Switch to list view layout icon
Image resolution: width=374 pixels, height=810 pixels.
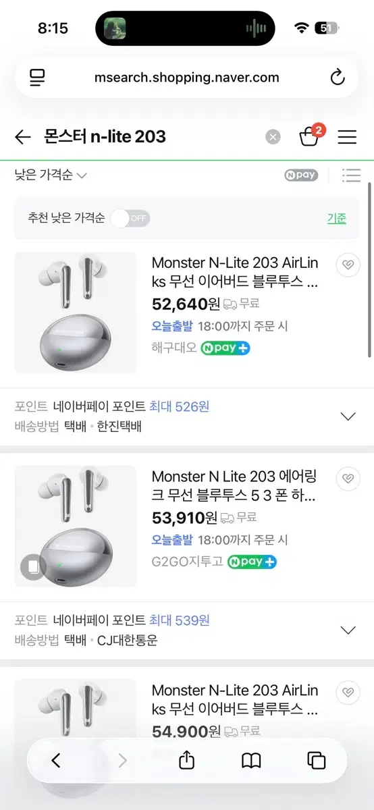(x=351, y=175)
